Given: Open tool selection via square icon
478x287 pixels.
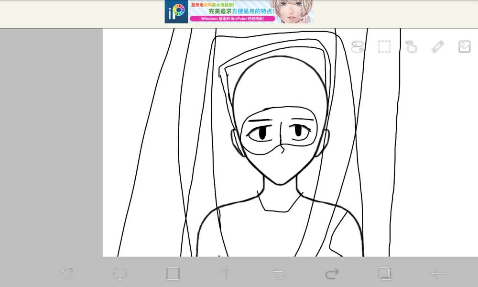Looking at the screenshot, I should point(173,274).
